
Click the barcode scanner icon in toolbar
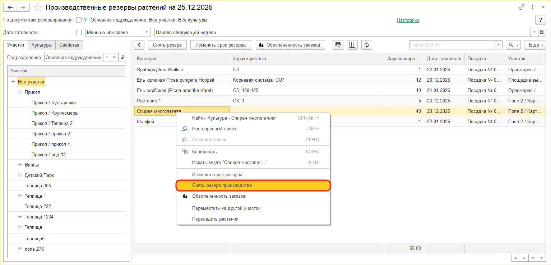[338, 45]
